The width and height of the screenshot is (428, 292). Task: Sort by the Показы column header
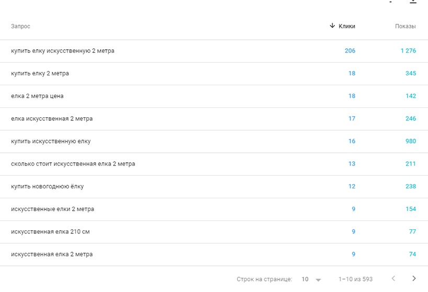point(406,26)
